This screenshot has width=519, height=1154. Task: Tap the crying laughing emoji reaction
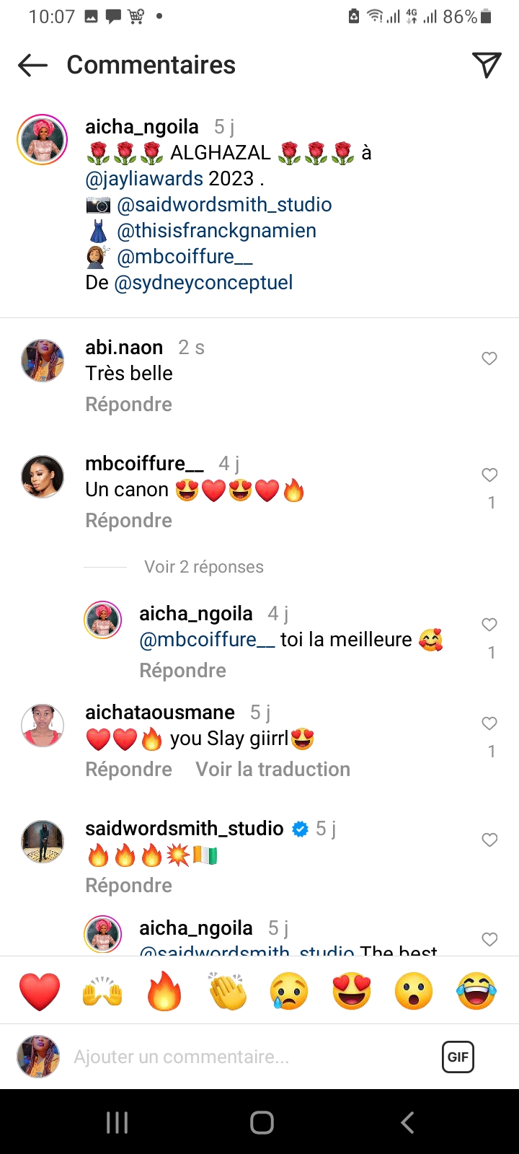tap(476, 991)
